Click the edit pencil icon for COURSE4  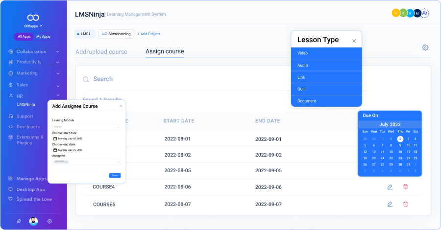click(x=390, y=187)
